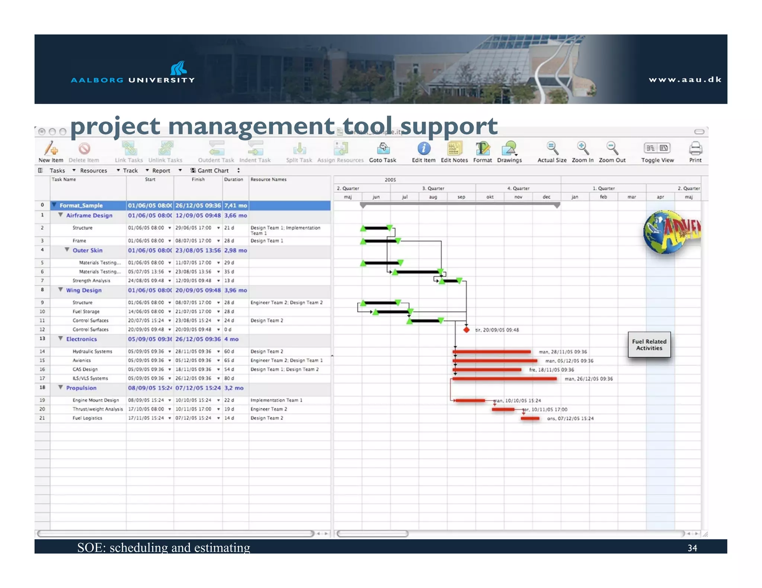Click the Gantt project summary bar
The image size is (762, 588).
point(460,204)
